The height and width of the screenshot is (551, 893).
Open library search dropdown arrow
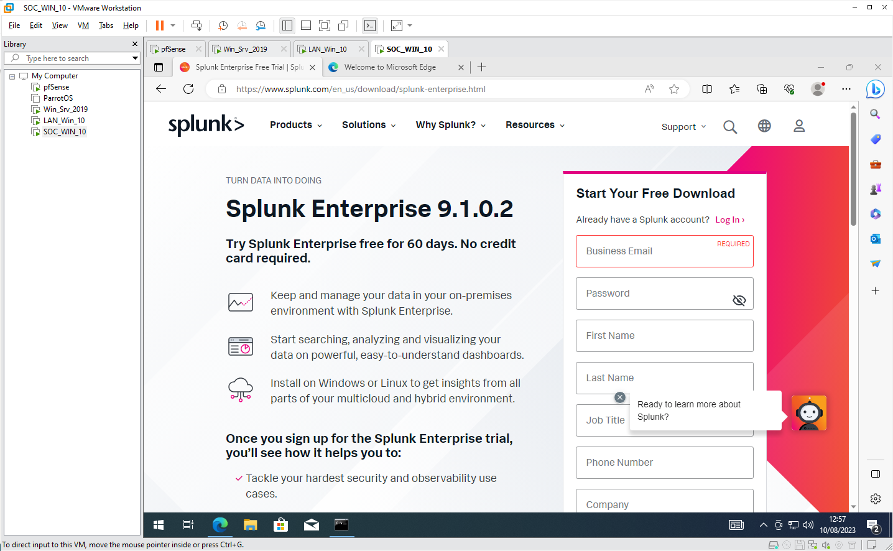(x=135, y=58)
